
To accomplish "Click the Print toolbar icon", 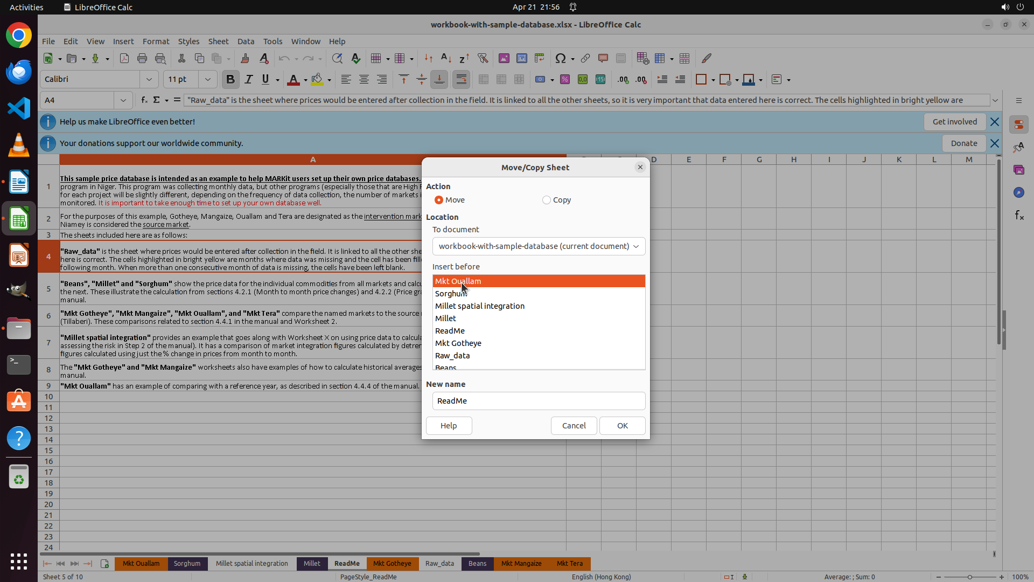I will click(x=142, y=58).
